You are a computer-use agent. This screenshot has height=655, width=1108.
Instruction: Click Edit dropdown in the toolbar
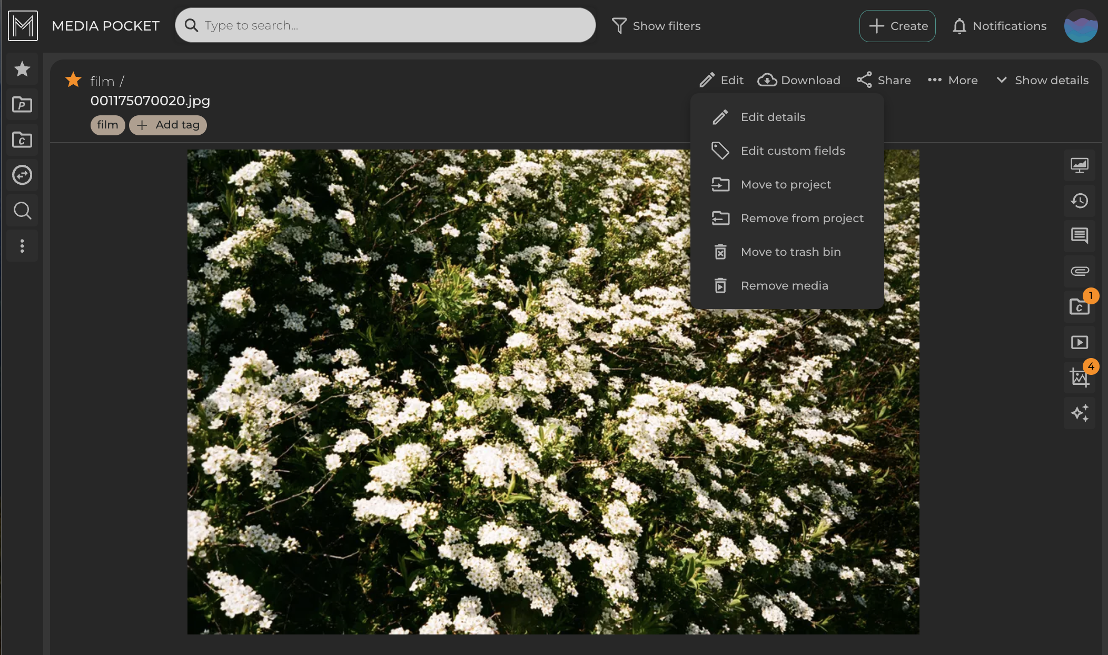pyautogui.click(x=721, y=80)
